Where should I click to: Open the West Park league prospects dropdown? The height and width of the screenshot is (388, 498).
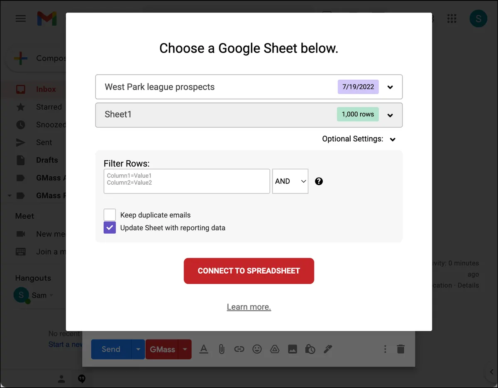tap(249, 87)
